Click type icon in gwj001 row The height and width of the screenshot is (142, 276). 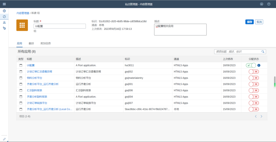[x=21, y=84]
